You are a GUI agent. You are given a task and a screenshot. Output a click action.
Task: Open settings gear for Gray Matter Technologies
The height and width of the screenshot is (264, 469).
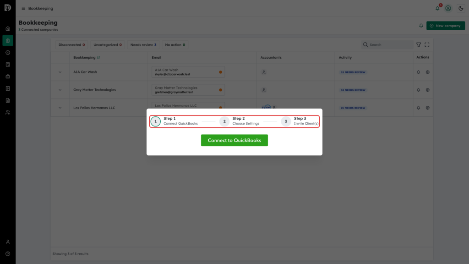[428, 90]
